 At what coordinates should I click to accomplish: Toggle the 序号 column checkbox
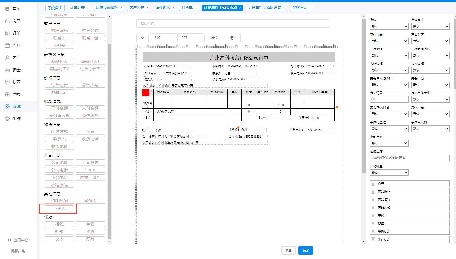pos(373,184)
